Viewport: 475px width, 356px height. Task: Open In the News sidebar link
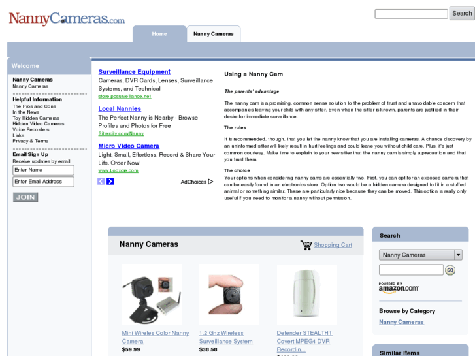(x=25, y=112)
